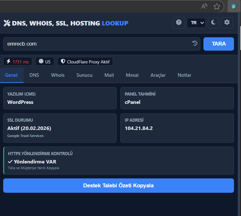Click Google Trust Services issuer text

click(x=25, y=136)
